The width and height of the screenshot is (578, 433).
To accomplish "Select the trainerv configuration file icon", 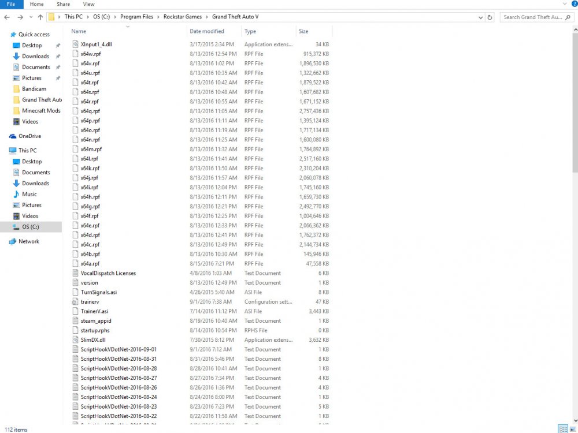I will [x=75, y=302].
